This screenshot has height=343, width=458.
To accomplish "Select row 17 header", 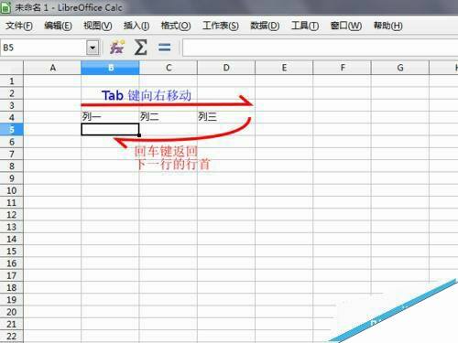I will (x=12, y=275).
